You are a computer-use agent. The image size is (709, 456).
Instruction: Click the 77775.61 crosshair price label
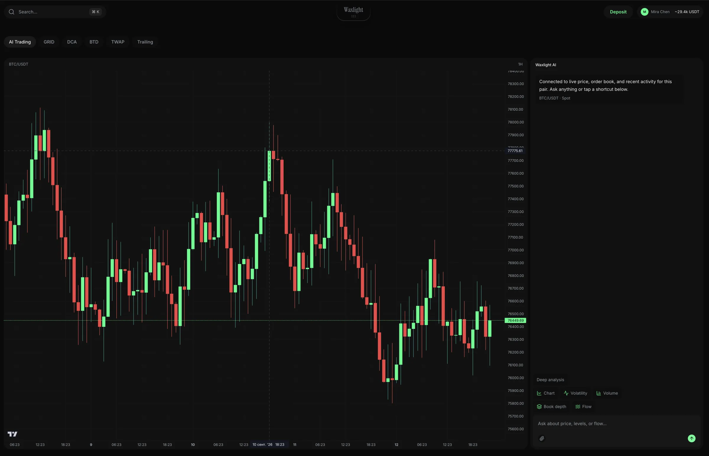click(x=515, y=151)
